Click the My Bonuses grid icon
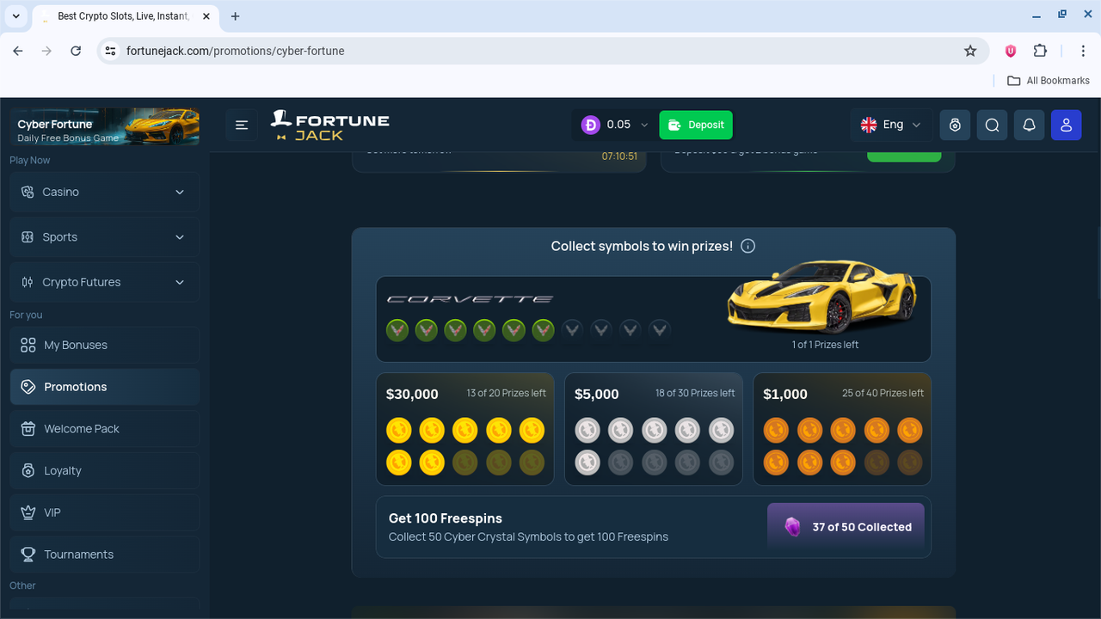The height and width of the screenshot is (619, 1101). [x=28, y=345]
